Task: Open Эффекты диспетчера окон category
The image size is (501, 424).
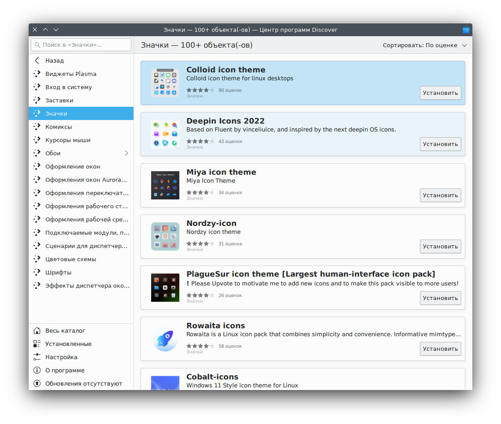Action: tap(81, 285)
